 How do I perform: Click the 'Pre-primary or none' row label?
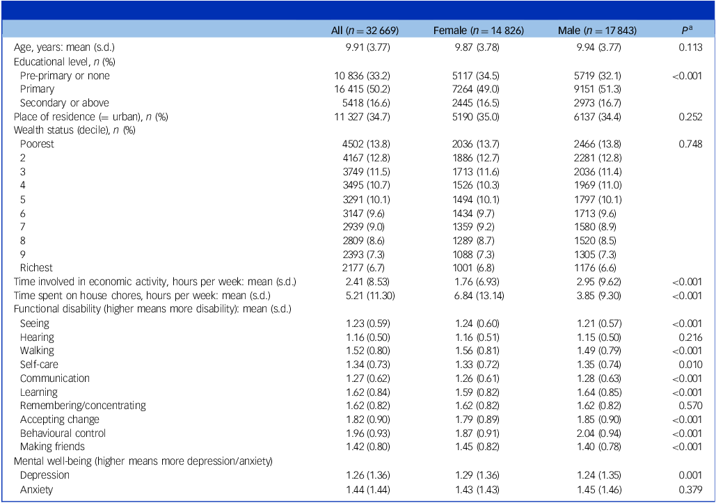click(x=65, y=75)
